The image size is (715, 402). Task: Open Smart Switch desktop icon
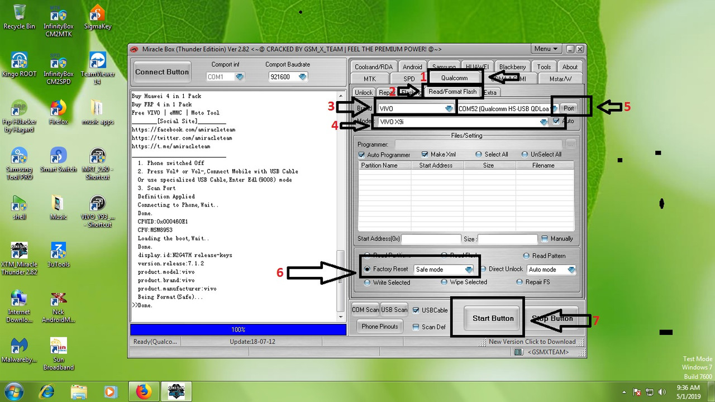click(59, 160)
